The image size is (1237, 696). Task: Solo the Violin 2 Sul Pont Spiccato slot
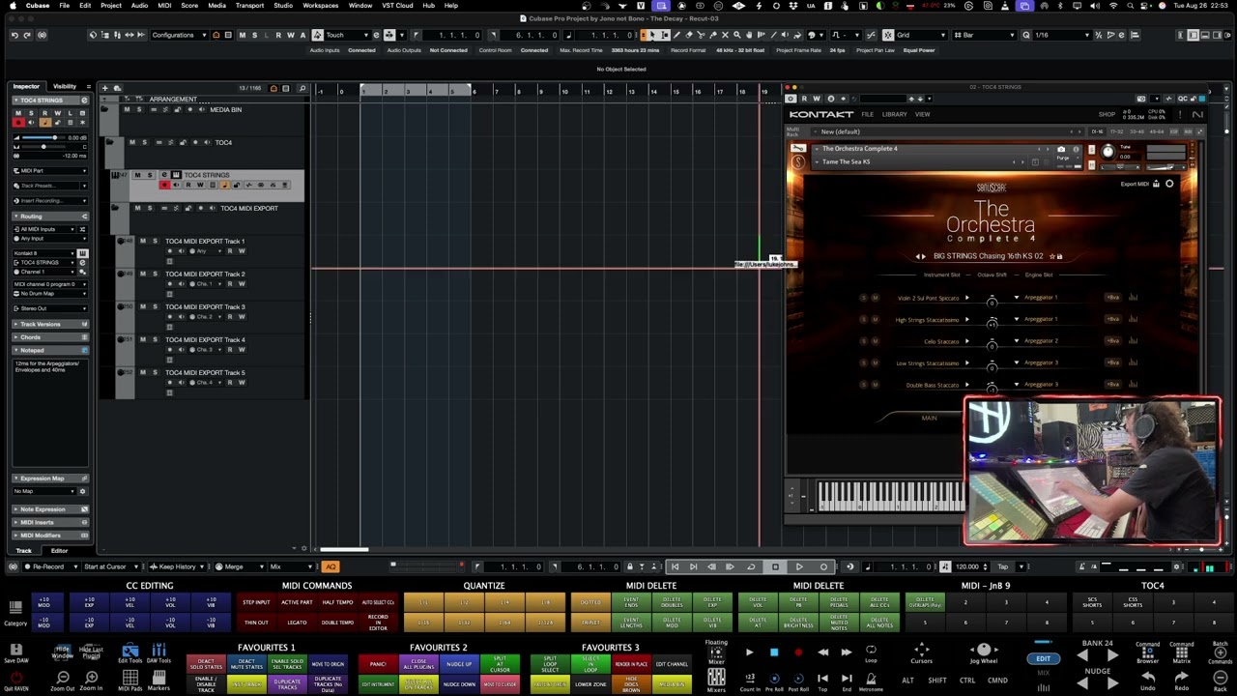863,298
